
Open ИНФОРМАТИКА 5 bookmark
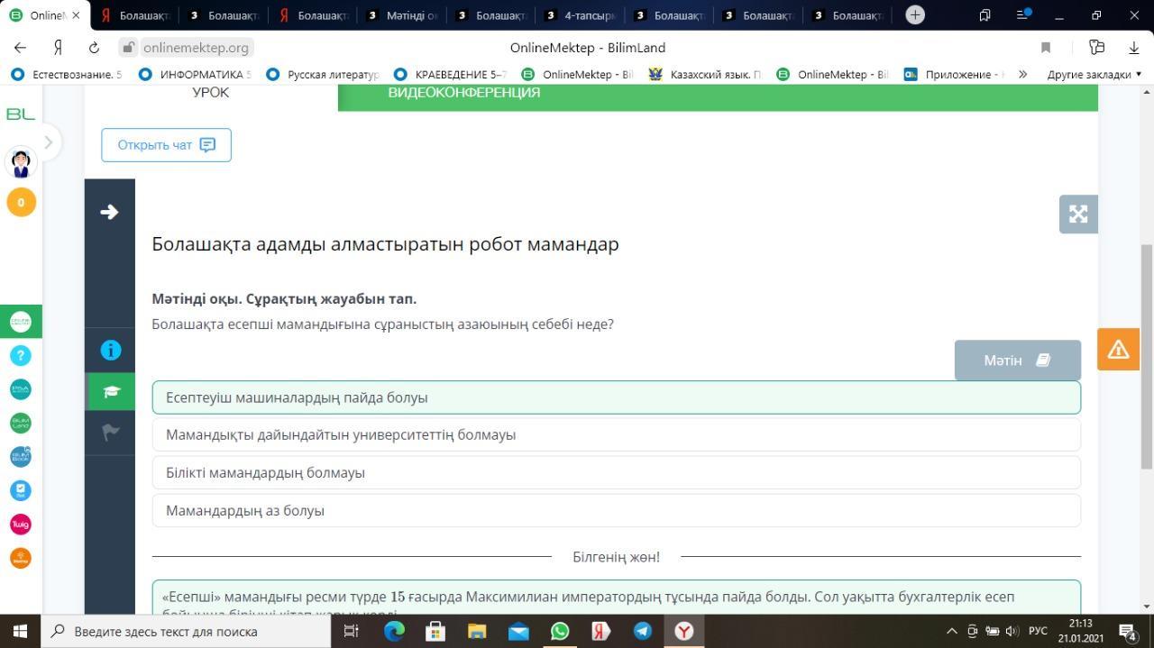[x=195, y=74]
